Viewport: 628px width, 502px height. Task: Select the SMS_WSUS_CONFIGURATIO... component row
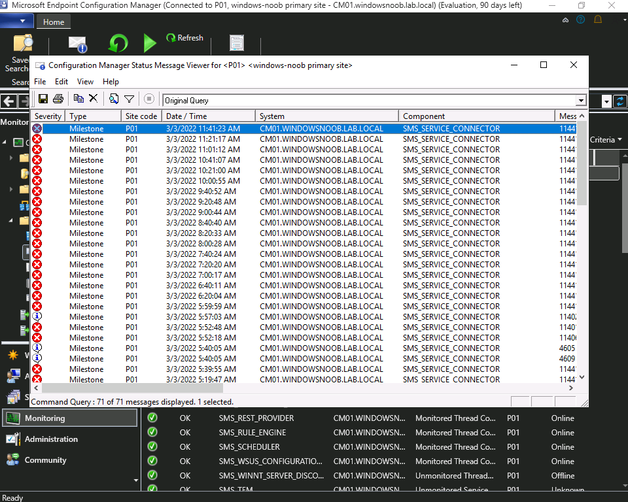click(x=383, y=461)
